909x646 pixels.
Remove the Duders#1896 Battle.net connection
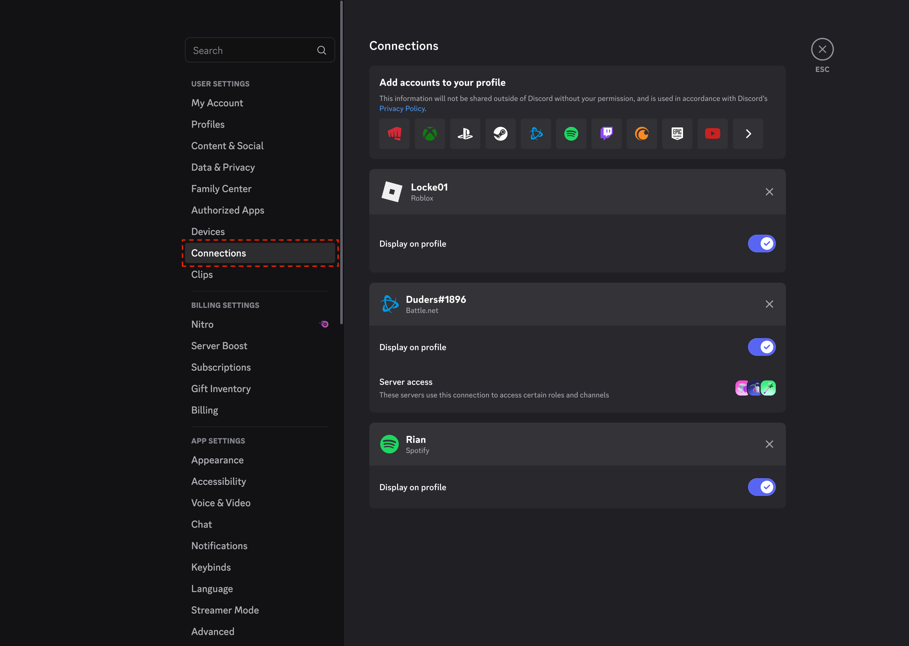pos(769,304)
